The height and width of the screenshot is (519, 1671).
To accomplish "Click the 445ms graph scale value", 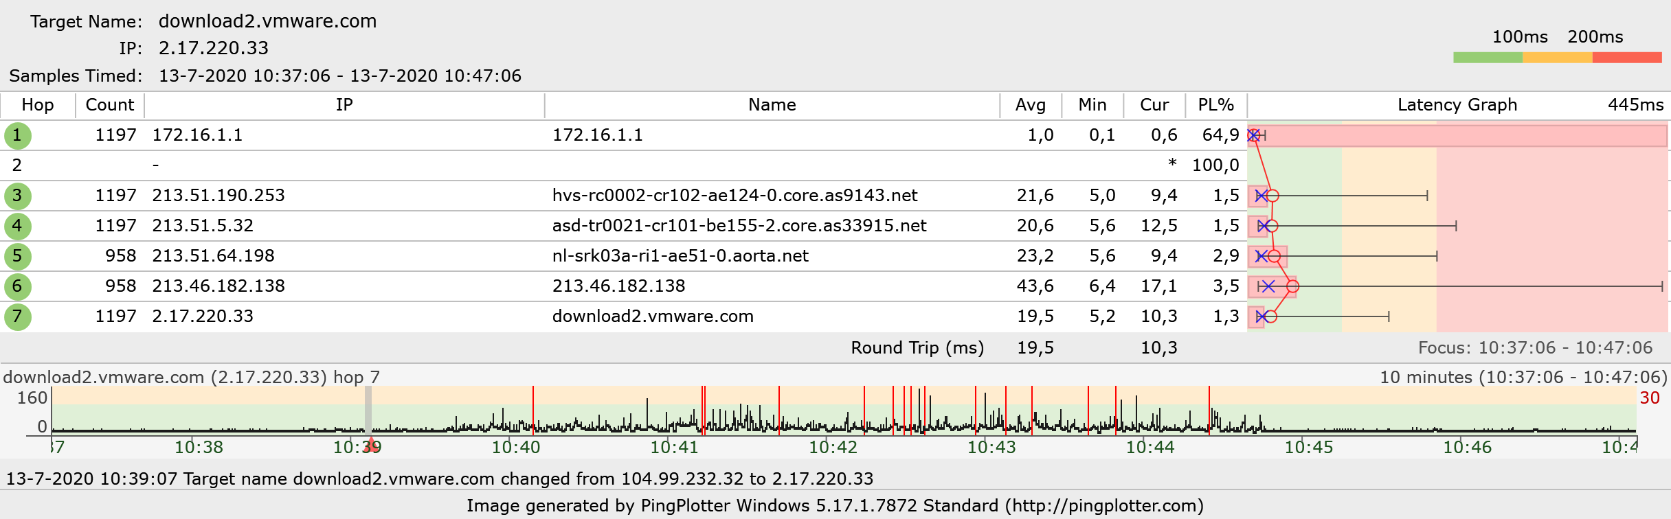I will (x=1635, y=105).
